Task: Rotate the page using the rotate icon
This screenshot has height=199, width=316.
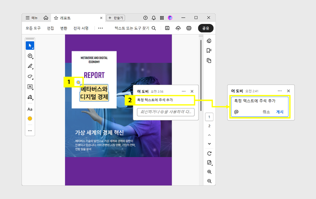Action: coord(209,153)
